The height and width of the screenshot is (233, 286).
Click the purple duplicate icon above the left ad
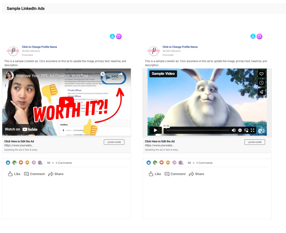coord(119,36)
